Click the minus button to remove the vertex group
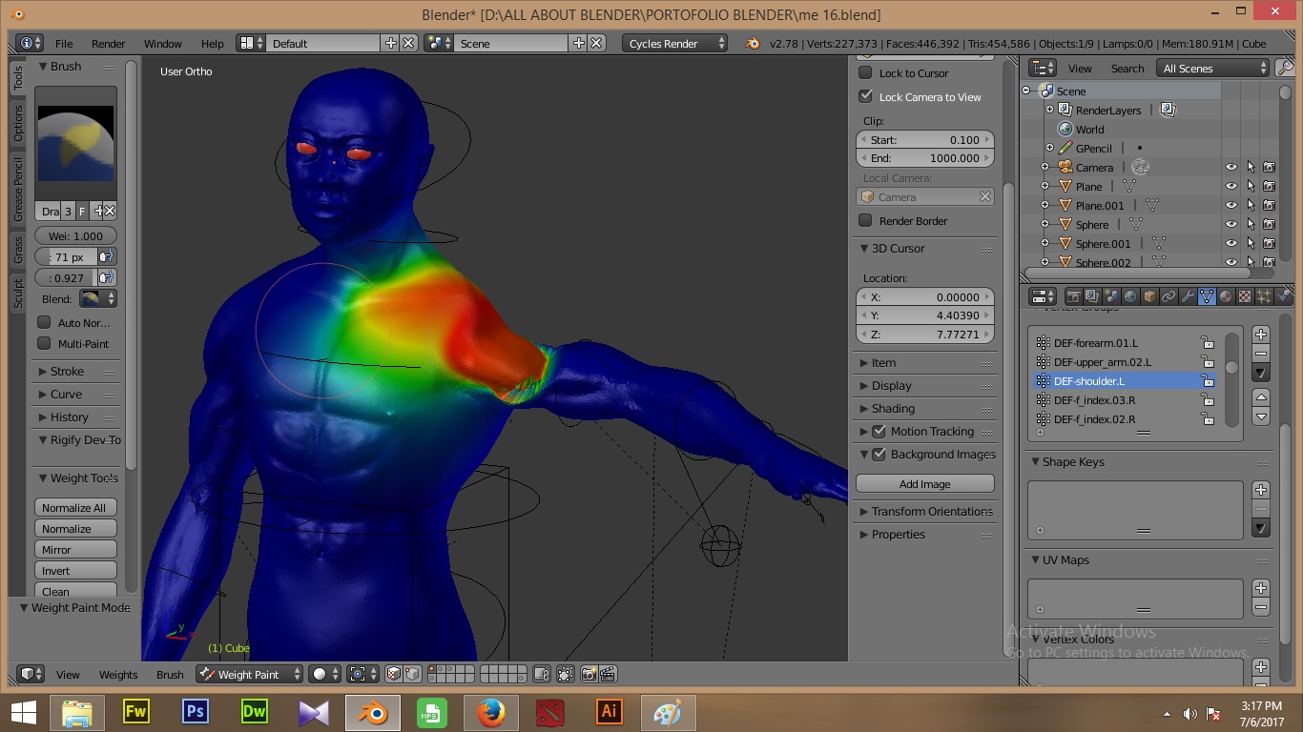1303x732 pixels. coord(1261,354)
